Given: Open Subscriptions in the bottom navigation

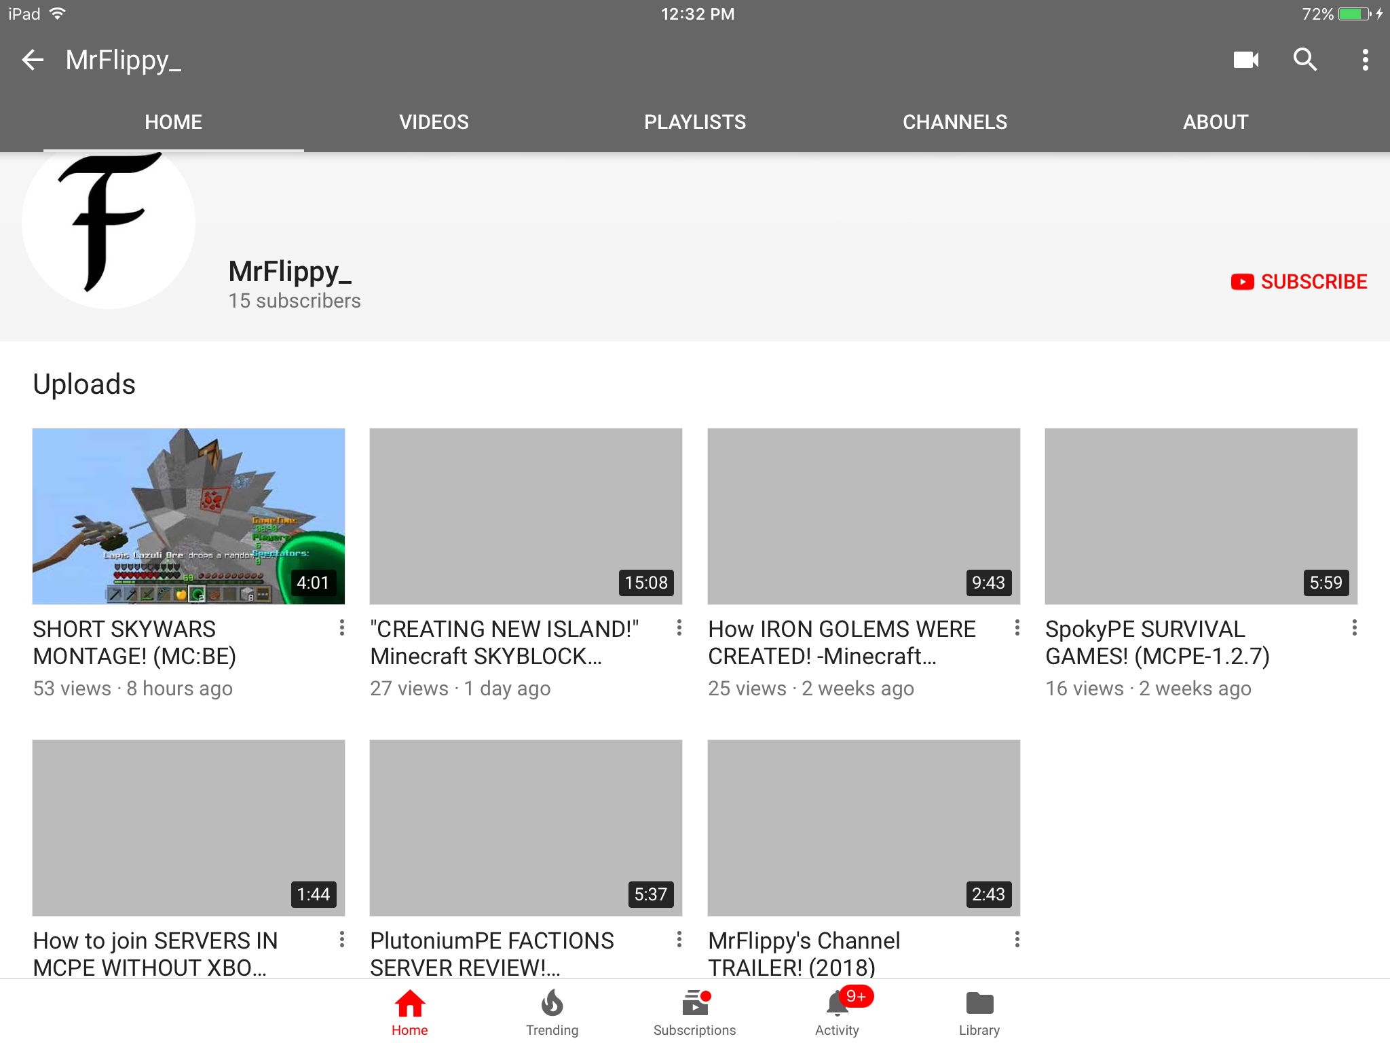Looking at the screenshot, I should (694, 1012).
